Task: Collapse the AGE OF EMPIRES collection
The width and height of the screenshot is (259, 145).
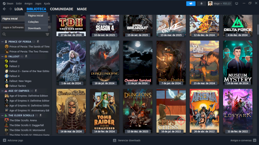Action: pyautogui.click(x=2, y=91)
